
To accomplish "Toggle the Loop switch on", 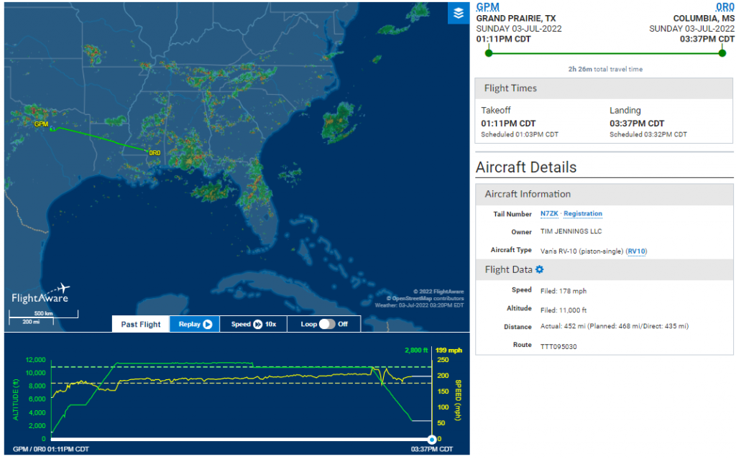I will pyautogui.click(x=327, y=324).
